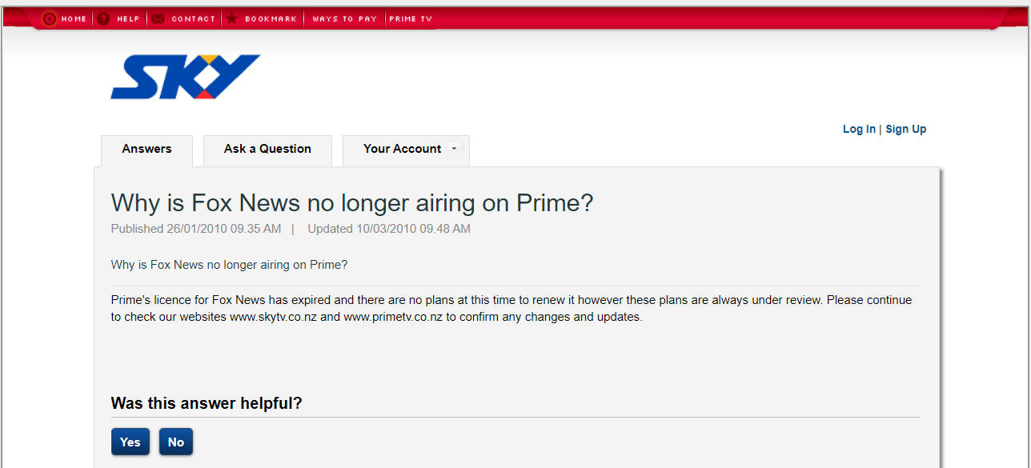Switch to the Answers tab
This screenshot has width=1031, height=468.
point(146,149)
